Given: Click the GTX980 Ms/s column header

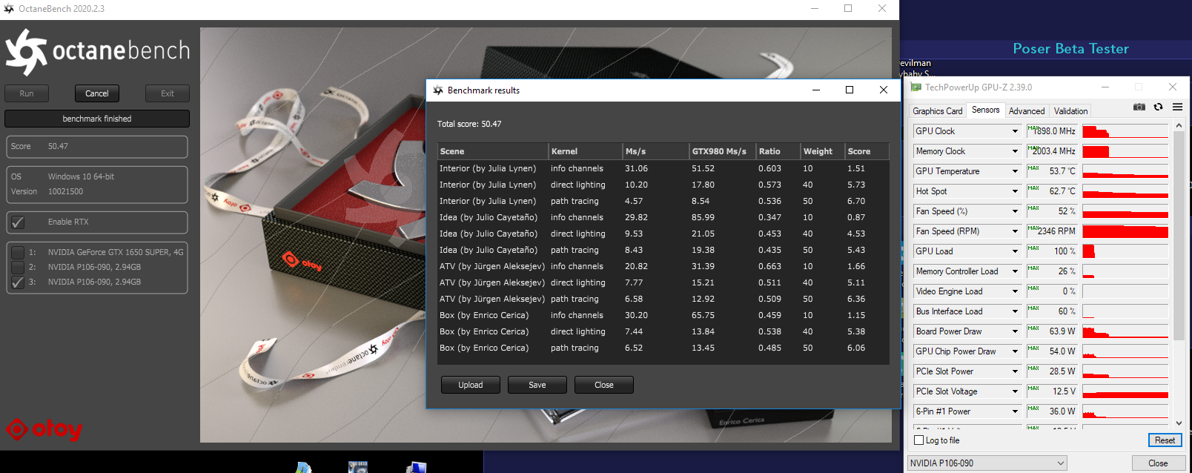Looking at the screenshot, I should point(723,151).
